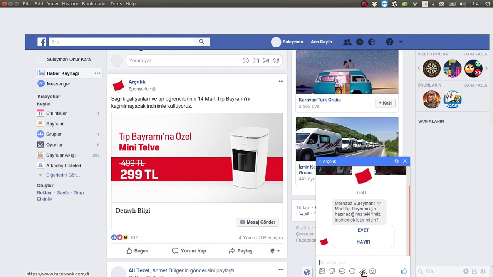Open the help question mark icon
The image size is (493, 277).
pos(390,42)
